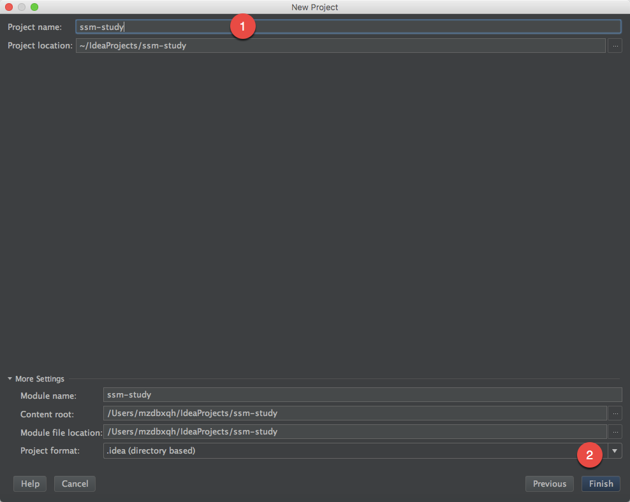Image resolution: width=630 pixels, height=502 pixels.
Task: Click the 'Project name:' label
Action: pos(34,27)
